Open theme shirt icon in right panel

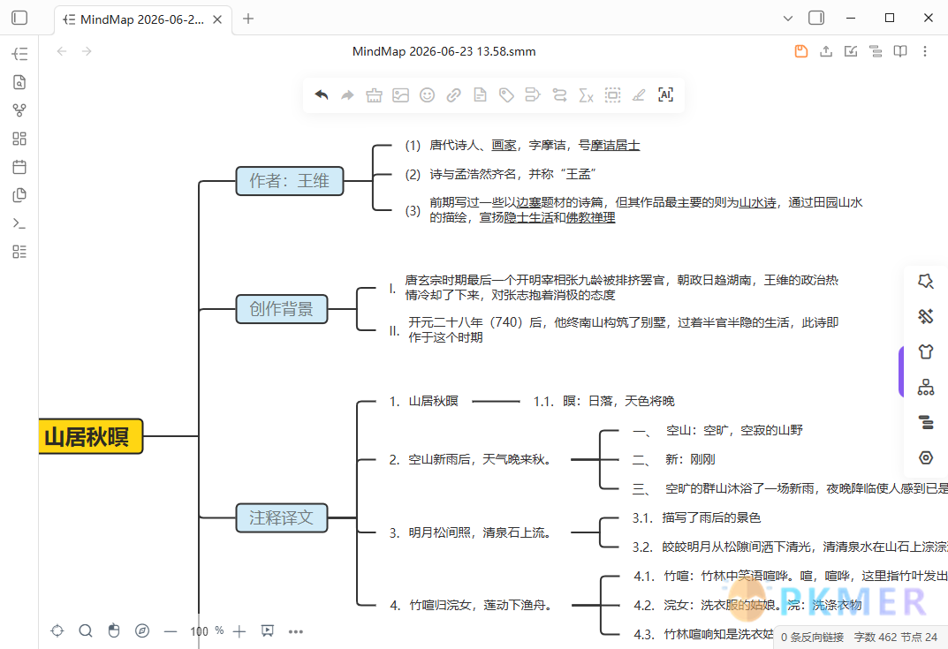point(926,351)
